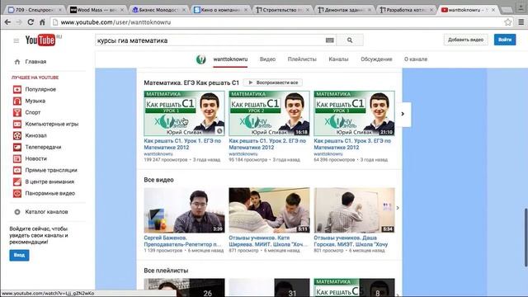Open link Как решать C1. Урок 3
528x297 pixels.
(x=352, y=144)
